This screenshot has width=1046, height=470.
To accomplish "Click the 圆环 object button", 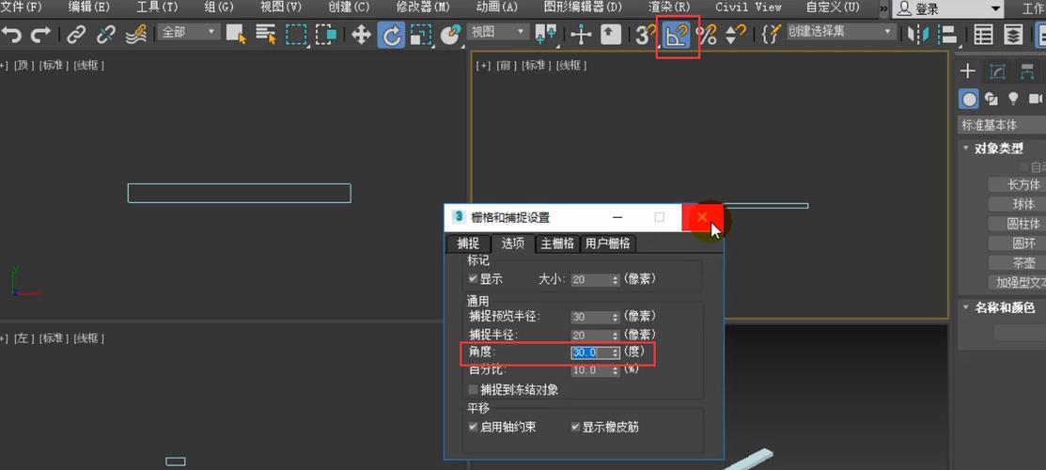I will pos(1017,243).
